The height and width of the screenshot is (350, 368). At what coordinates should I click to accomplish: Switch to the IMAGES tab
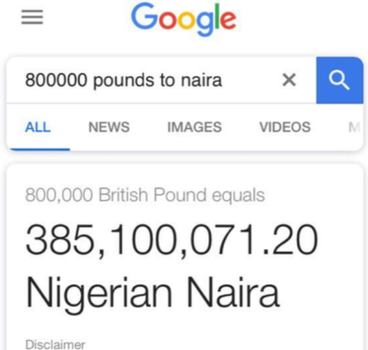click(195, 127)
